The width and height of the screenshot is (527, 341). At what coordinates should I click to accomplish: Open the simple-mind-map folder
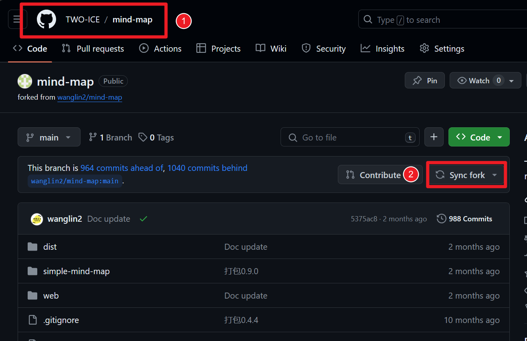click(x=77, y=271)
